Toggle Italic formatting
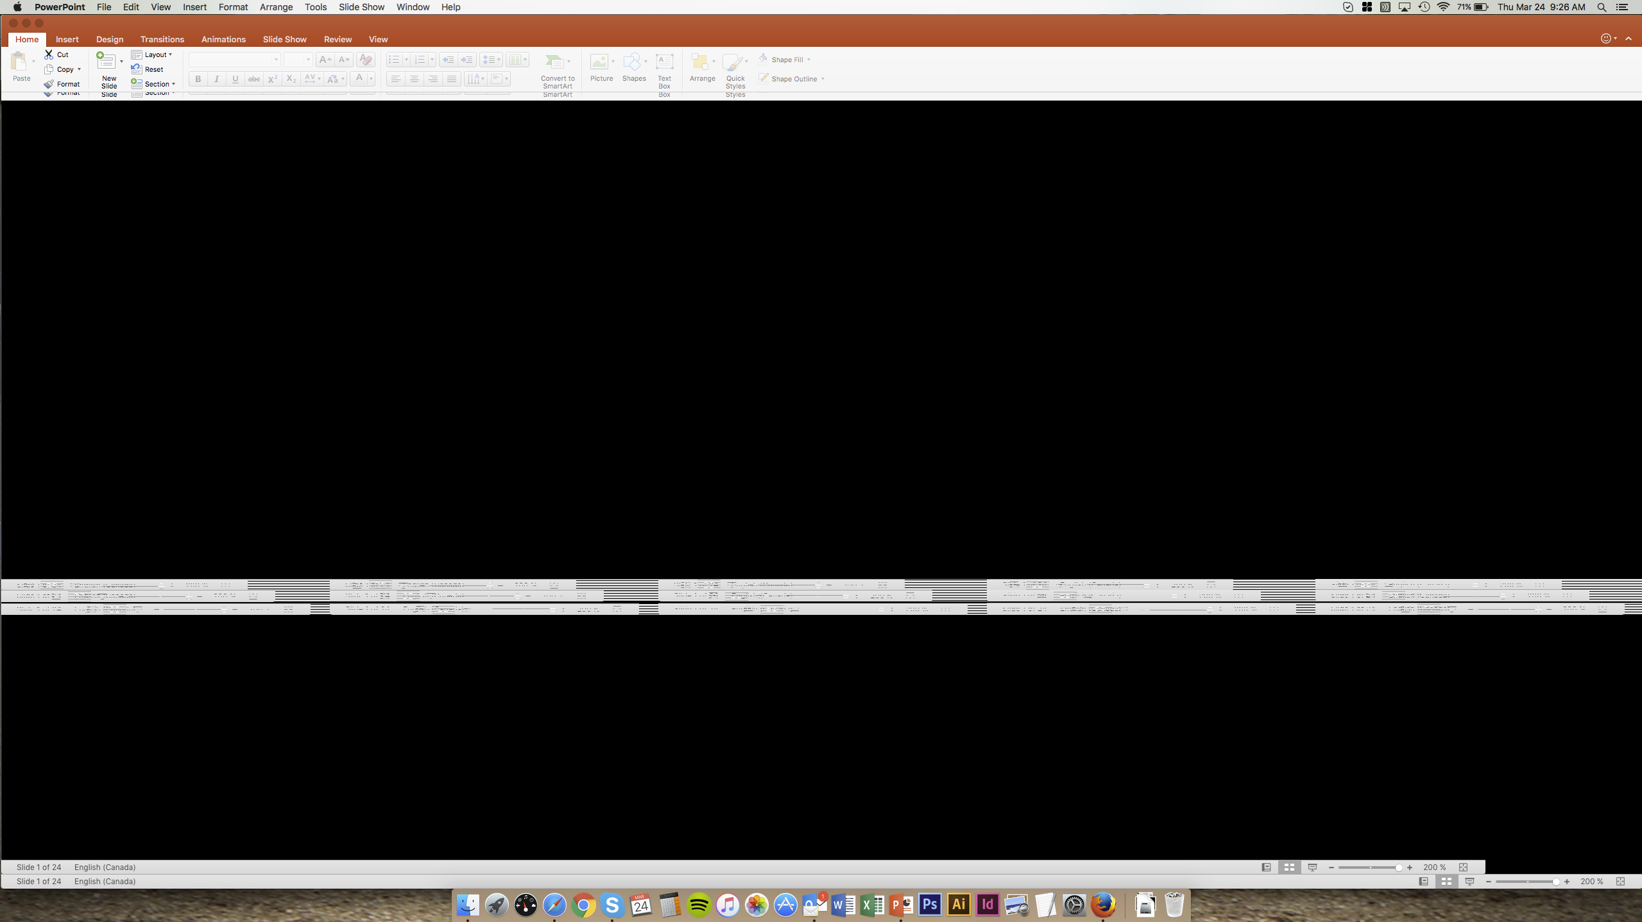Screen dimensions: 1642x922 (217, 79)
